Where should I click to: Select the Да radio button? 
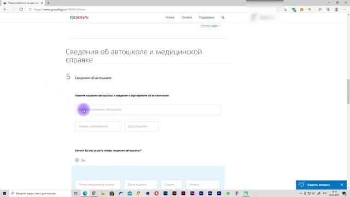pos(77,160)
